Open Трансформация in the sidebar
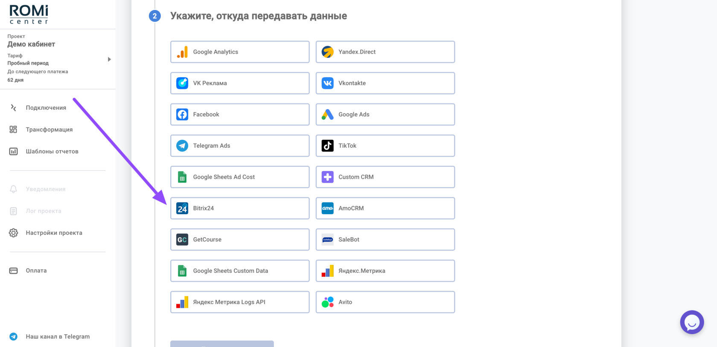Viewport: 717px width, 347px height. click(49, 129)
